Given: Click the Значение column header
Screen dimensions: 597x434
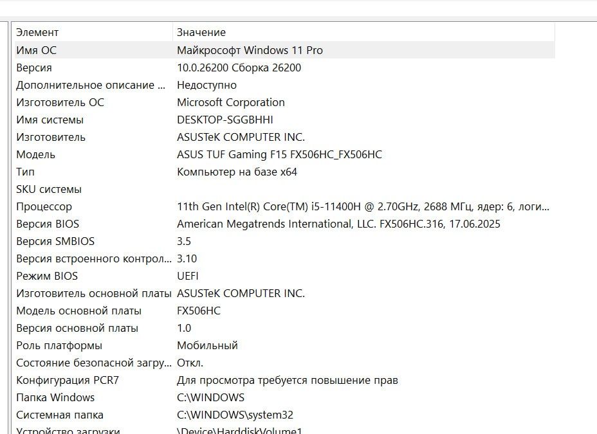Looking at the screenshot, I should (201, 32).
